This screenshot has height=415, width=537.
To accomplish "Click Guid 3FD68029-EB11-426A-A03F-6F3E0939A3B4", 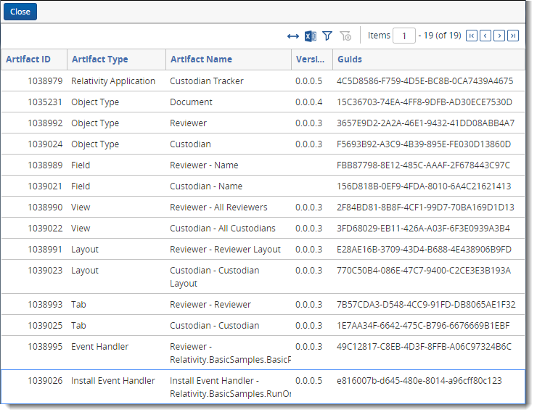I will pyautogui.click(x=423, y=229).
